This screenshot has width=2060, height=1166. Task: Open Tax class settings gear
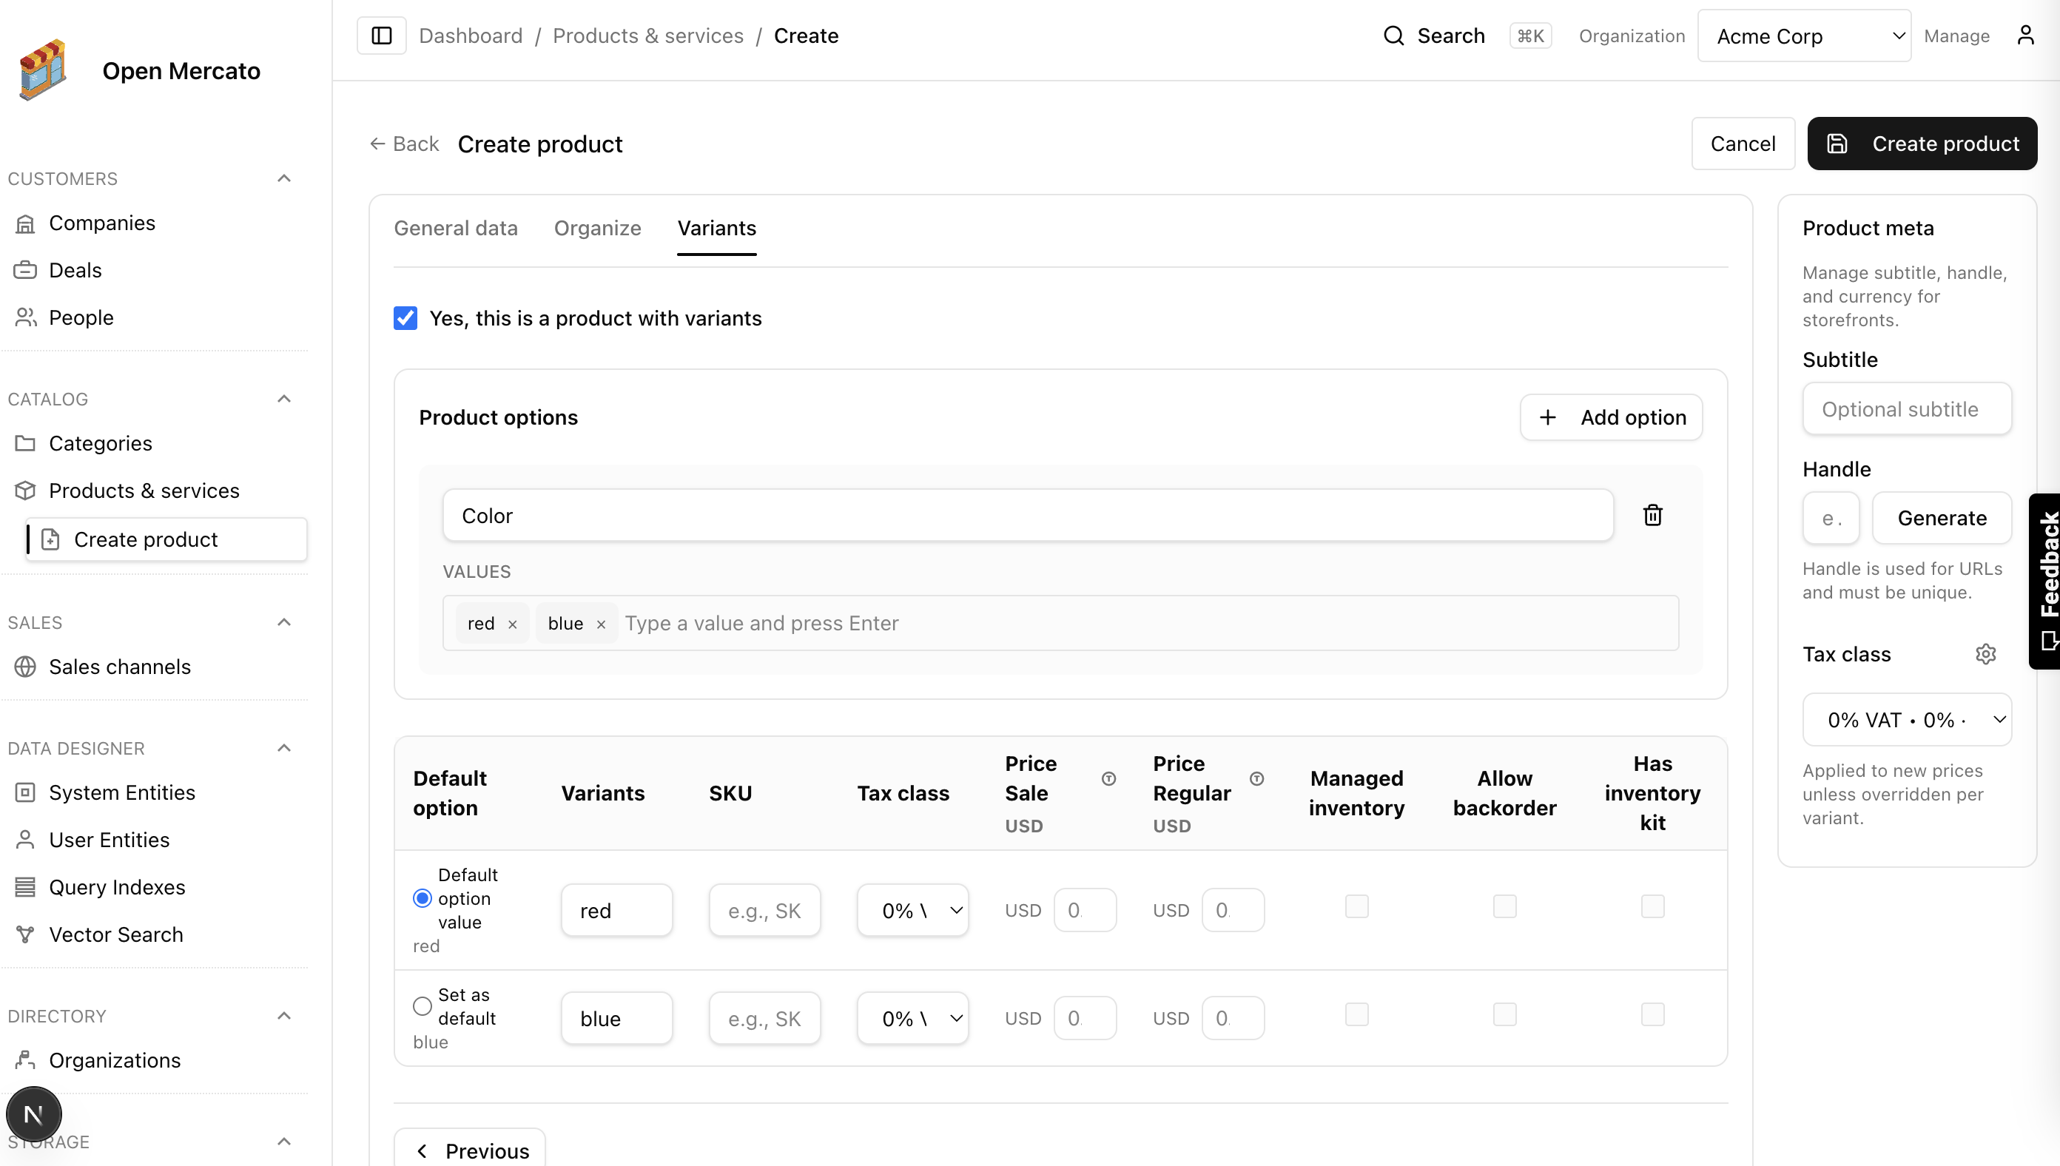click(x=1985, y=653)
